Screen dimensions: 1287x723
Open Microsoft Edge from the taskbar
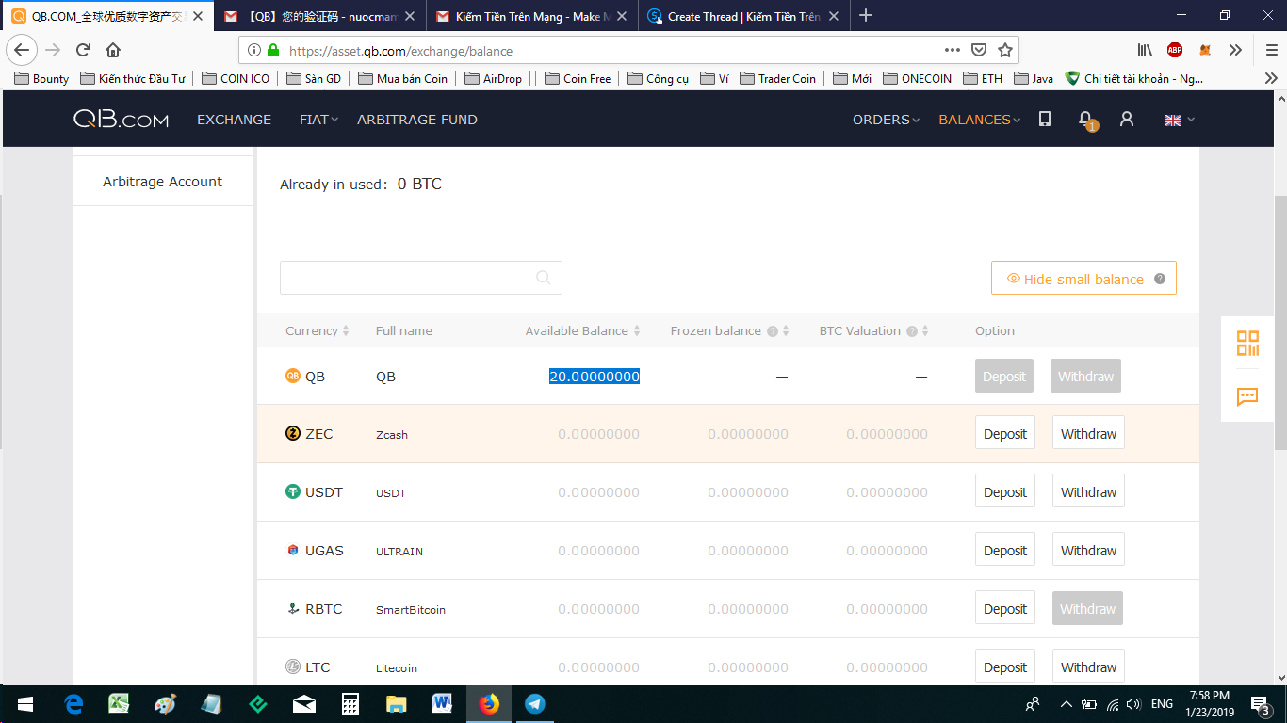pos(73,703)
